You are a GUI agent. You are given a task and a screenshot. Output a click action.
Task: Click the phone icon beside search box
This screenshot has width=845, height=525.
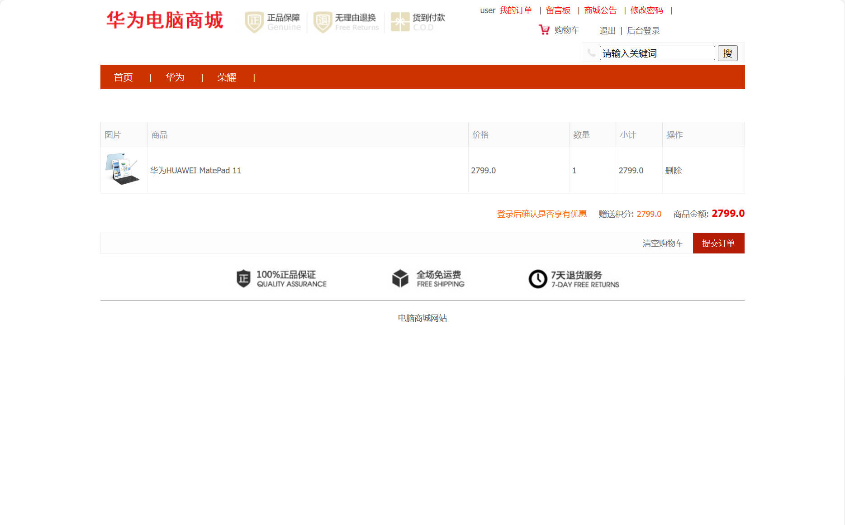click(x=591, y=53)
